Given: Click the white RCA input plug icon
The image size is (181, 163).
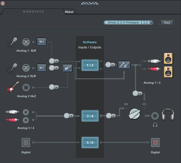Looking at the screenshot, I should (12, 112).
